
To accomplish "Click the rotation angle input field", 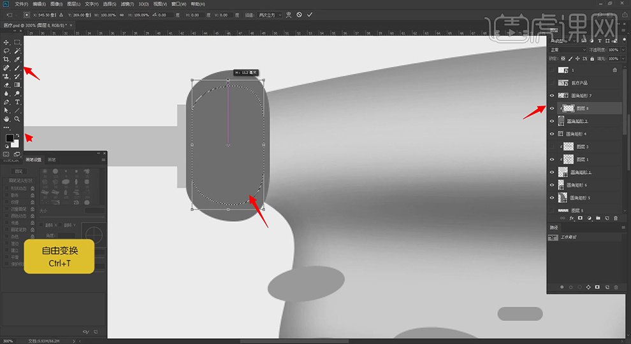I will [165, 15].
